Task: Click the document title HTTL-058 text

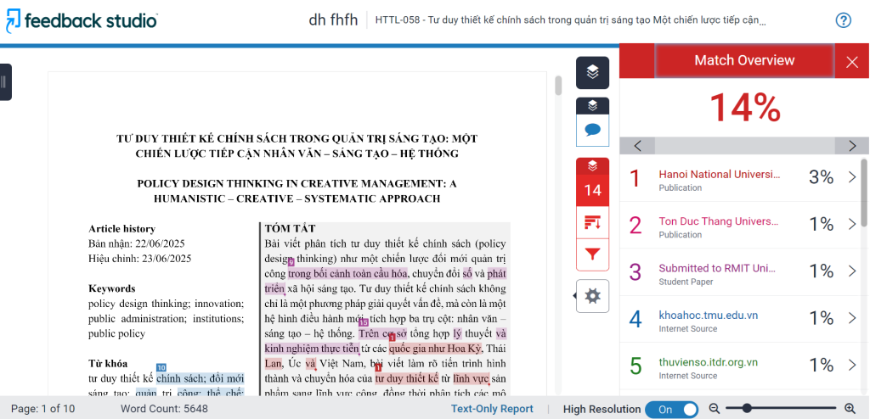Action: [x=570, y=21]
